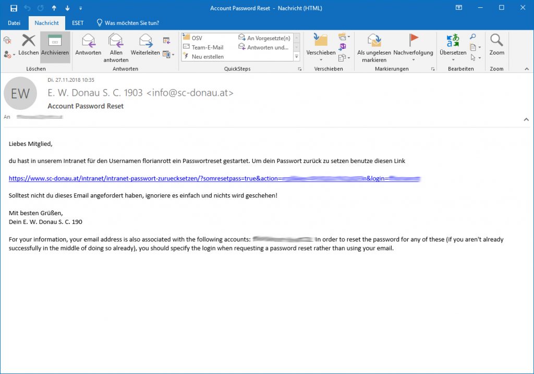Click the reply-with-meeting icon
Image resolution: width=534 pixels, height=374 pixels.
click(166, 41)
